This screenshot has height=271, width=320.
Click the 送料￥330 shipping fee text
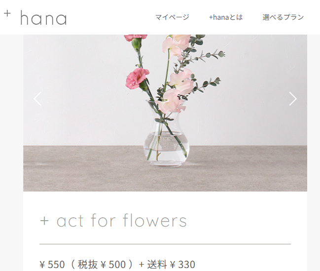click(171, 264)
